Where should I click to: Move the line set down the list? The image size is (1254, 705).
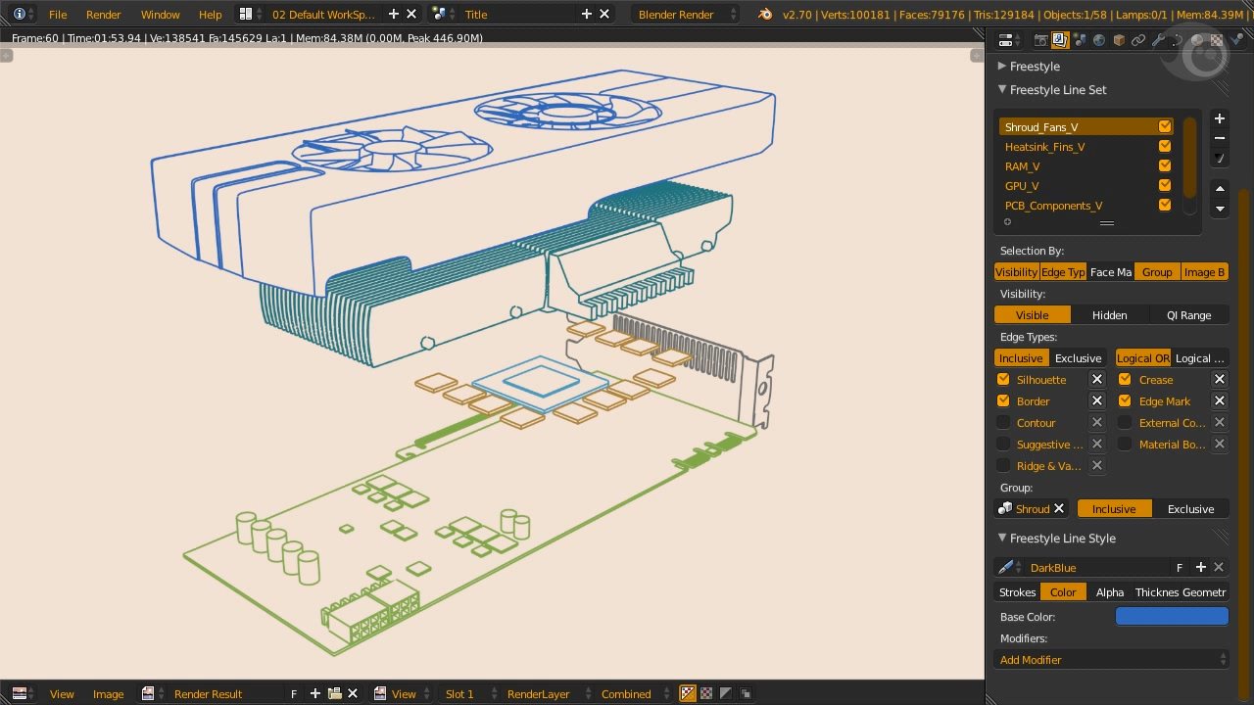click(1219, 209)
